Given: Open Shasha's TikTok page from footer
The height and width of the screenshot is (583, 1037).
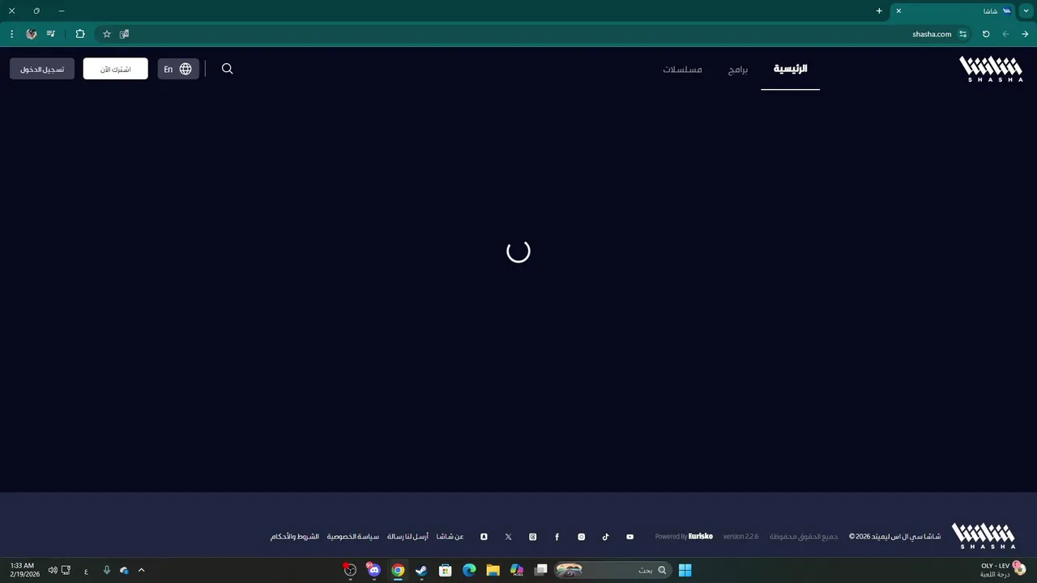Looking at the screenshot, I should coord(605,537).
